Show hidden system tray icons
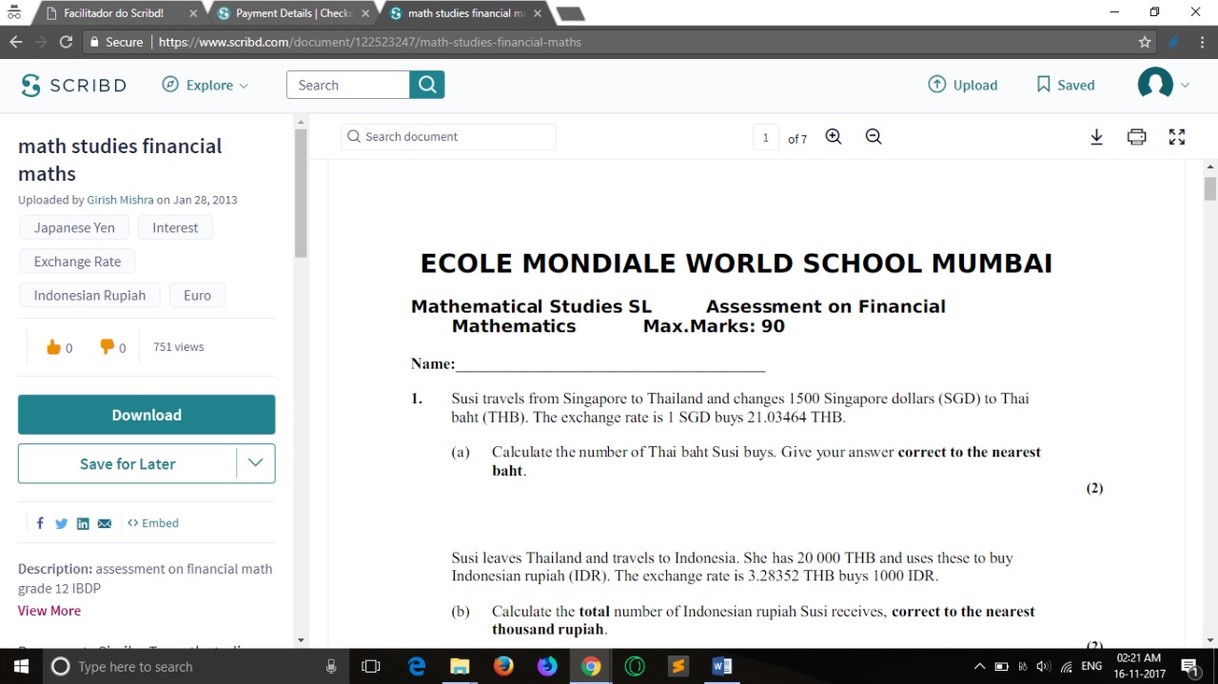 pyautogui.click(x=980, y=667)
